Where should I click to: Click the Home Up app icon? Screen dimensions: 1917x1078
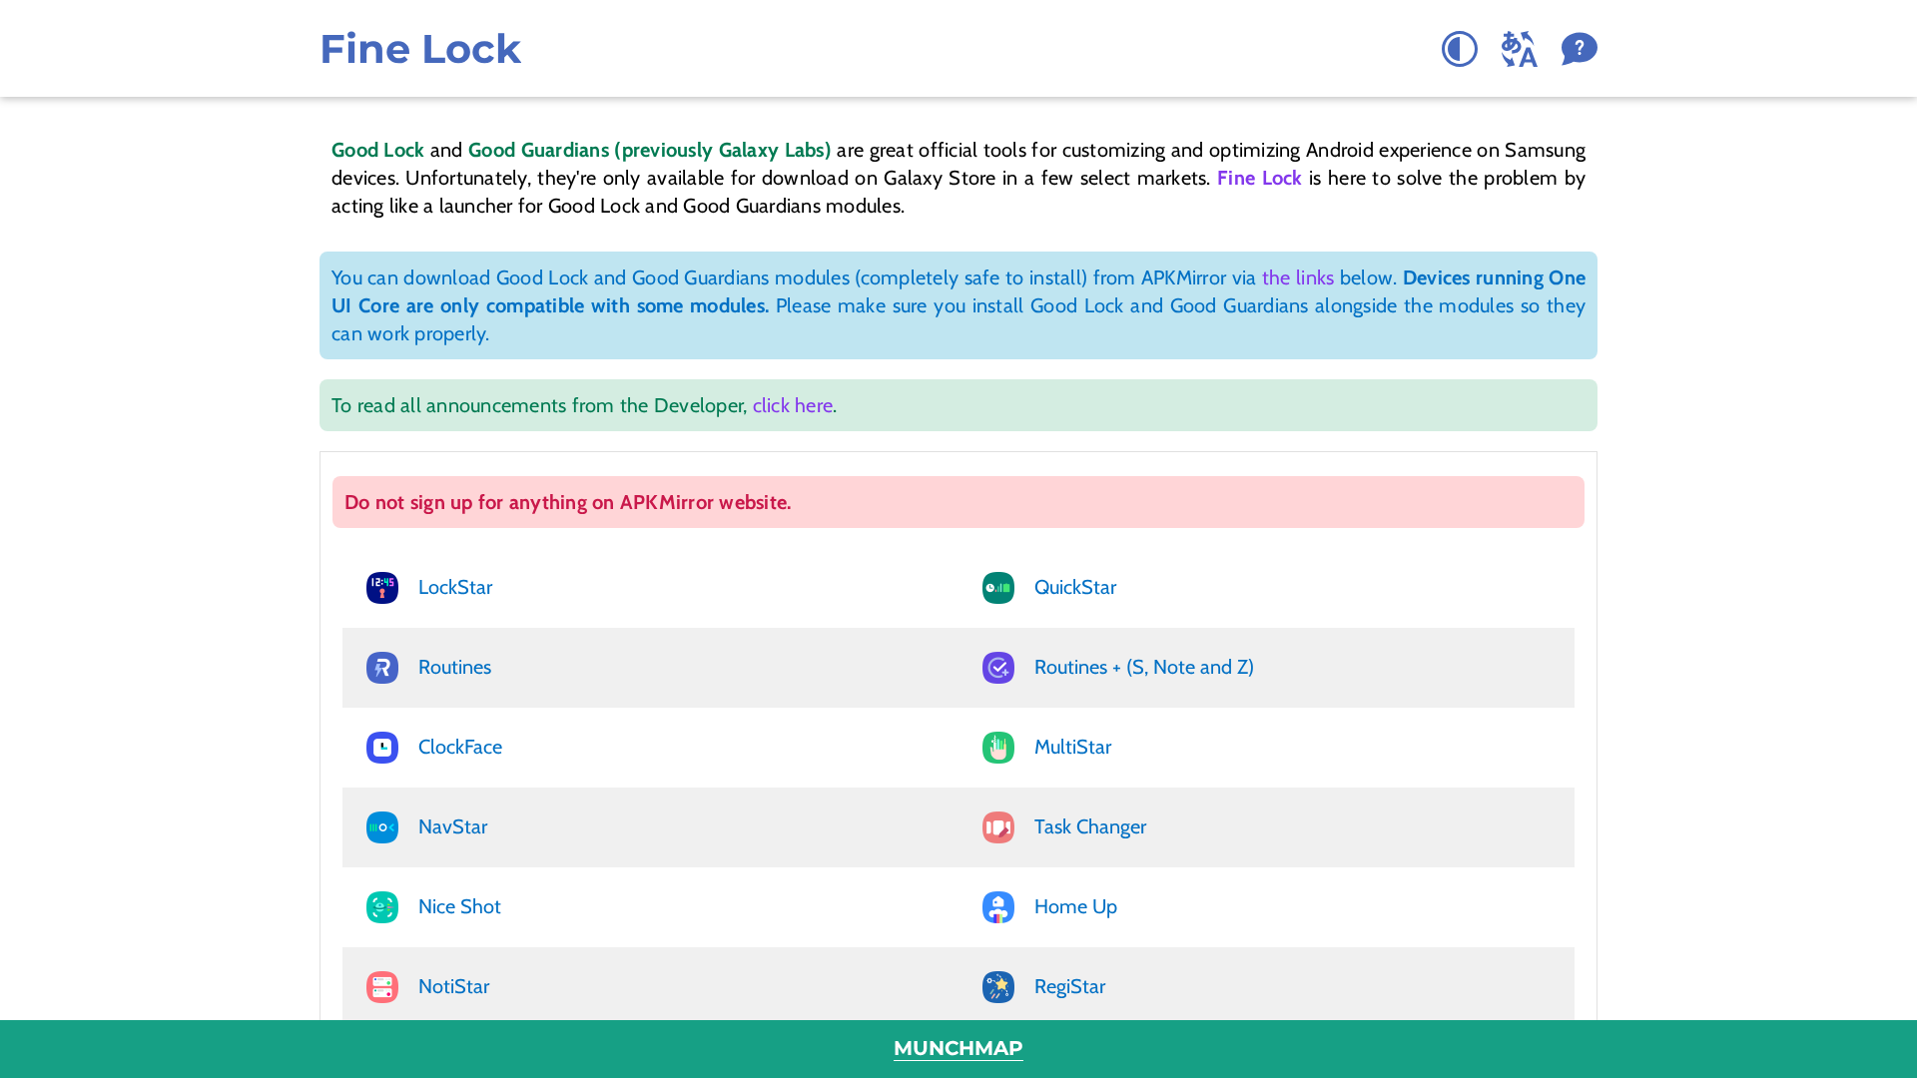click(998, 907)
